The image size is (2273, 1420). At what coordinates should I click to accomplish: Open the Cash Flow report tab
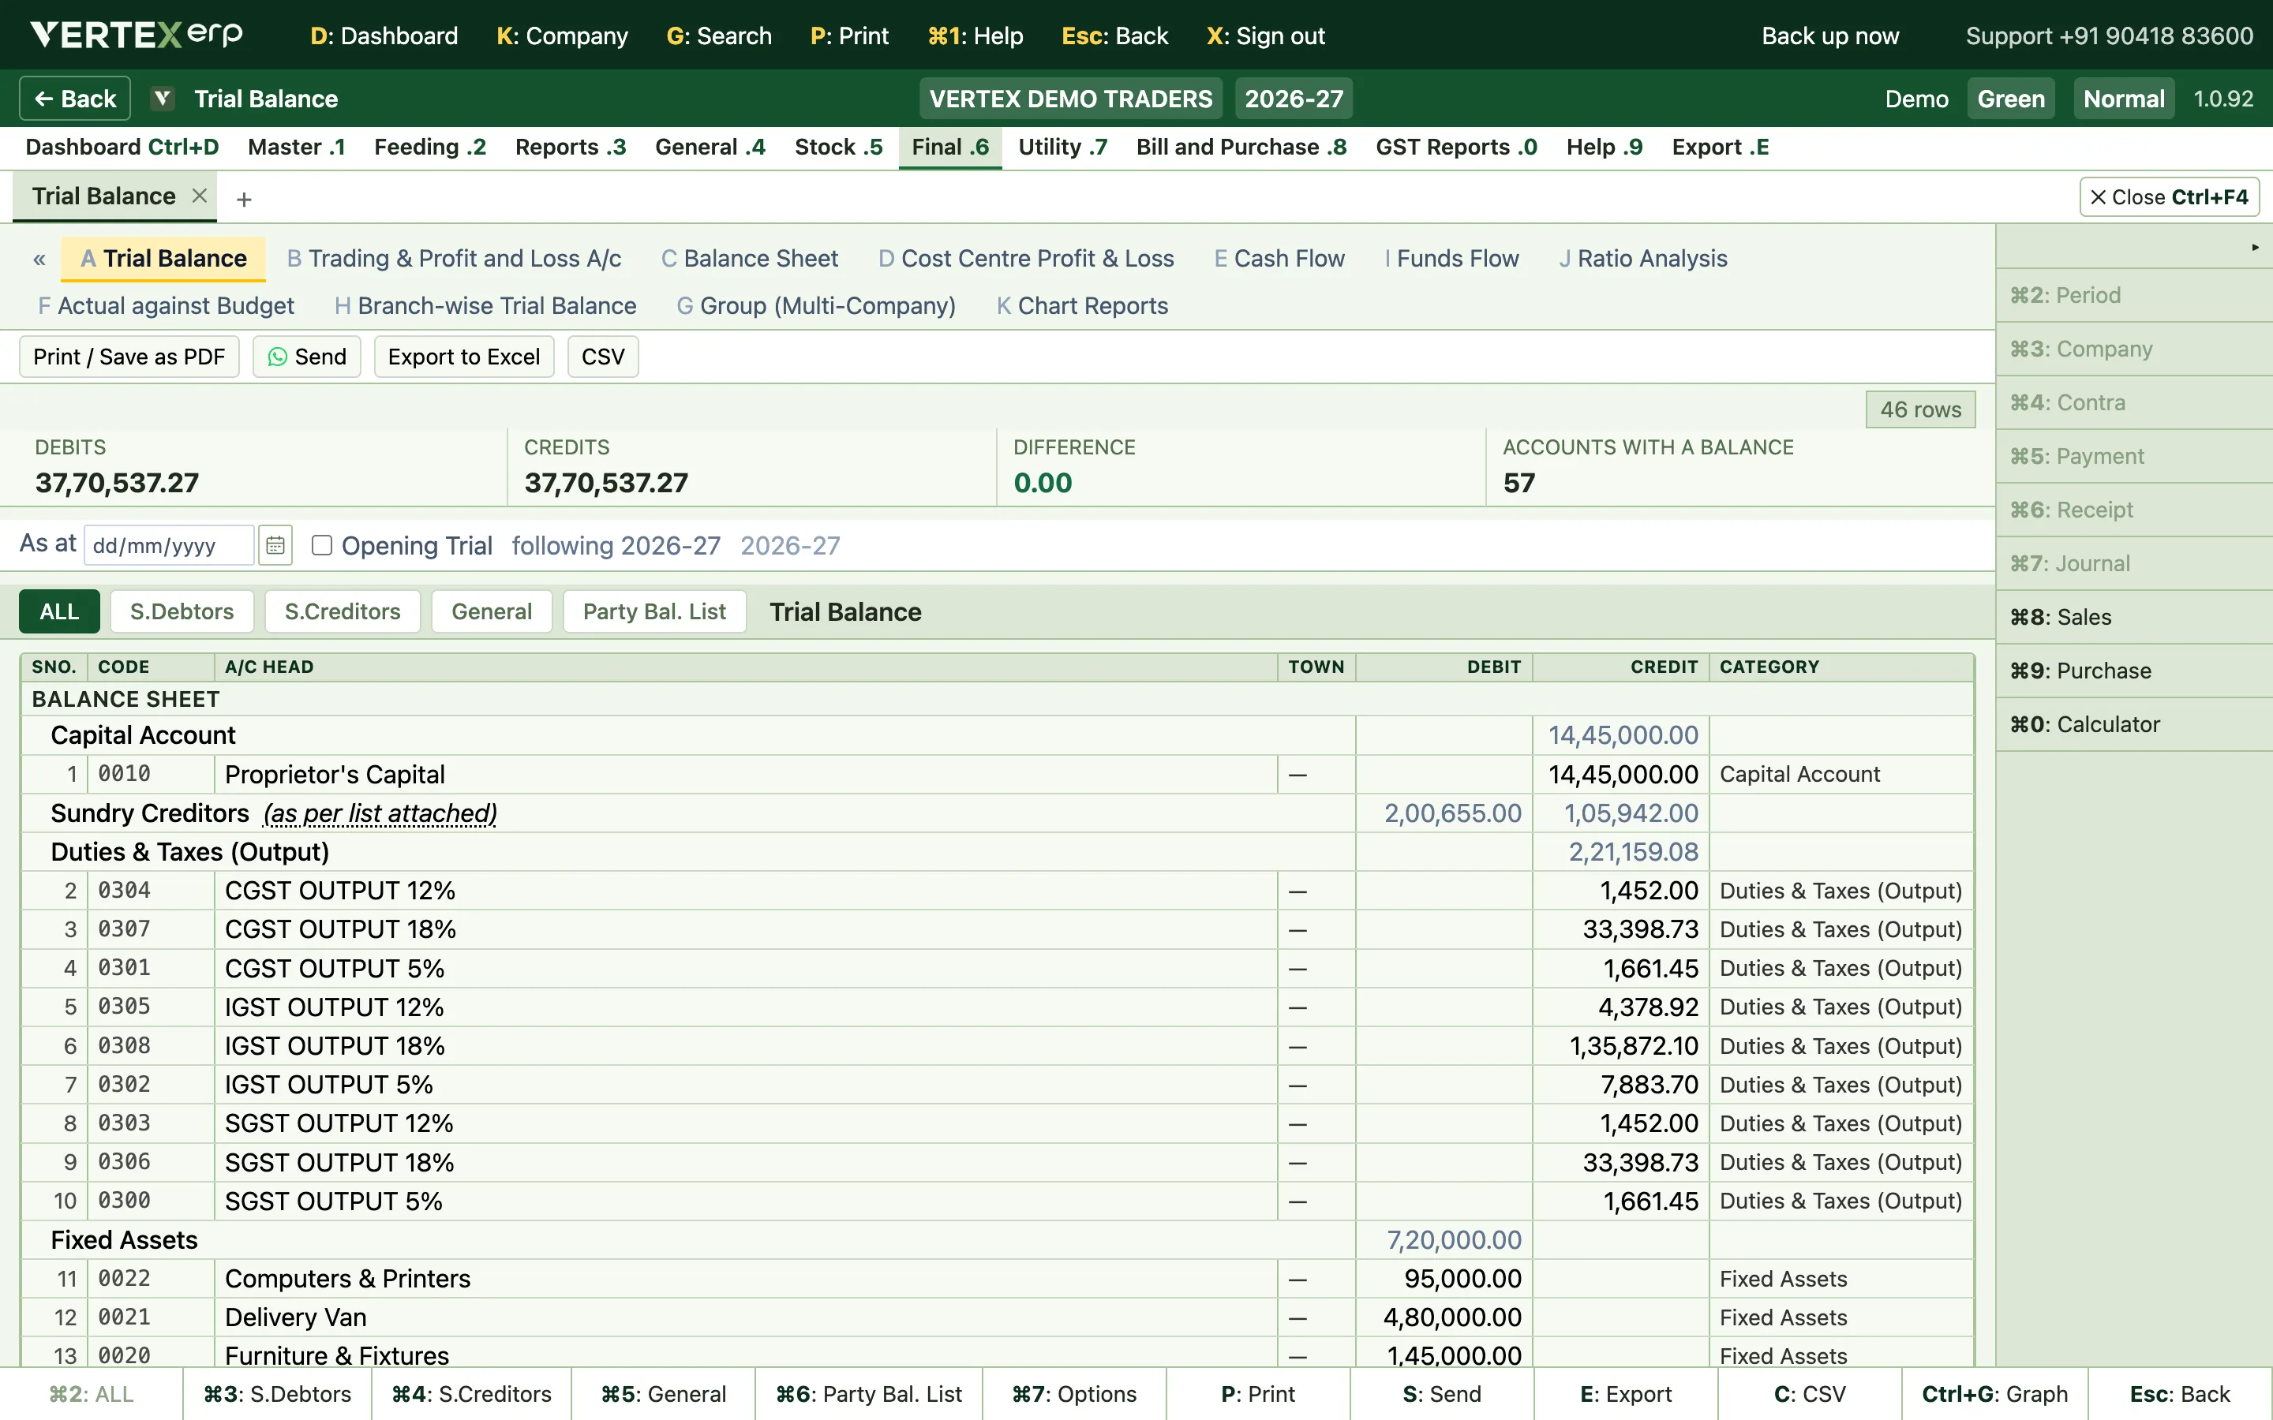tap(1279, 258)
